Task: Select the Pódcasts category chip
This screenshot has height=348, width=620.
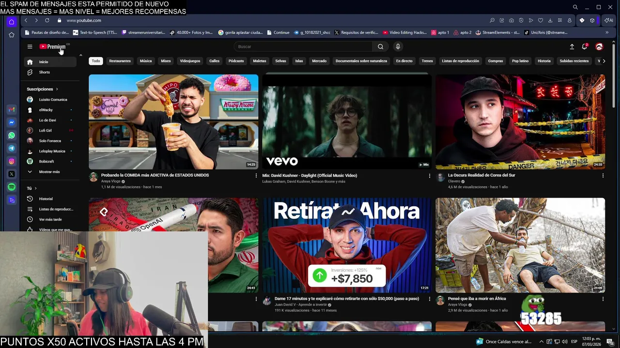Action: click(x=236, y=61)
